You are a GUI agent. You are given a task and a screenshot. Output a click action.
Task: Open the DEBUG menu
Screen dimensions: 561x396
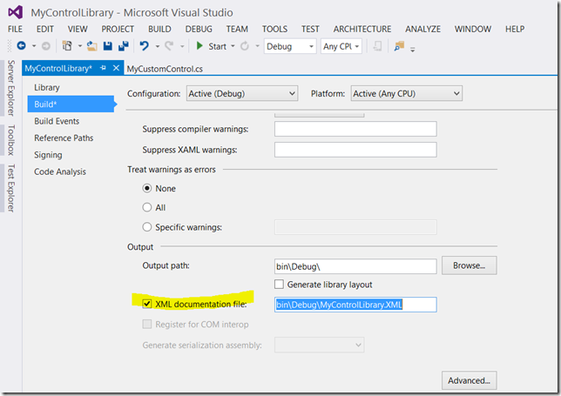pyautogui.click(x=199, y=29)
